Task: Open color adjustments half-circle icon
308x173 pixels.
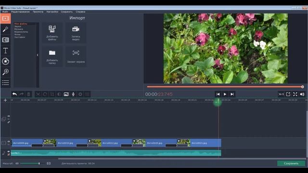Action: (x=59, y=94)
